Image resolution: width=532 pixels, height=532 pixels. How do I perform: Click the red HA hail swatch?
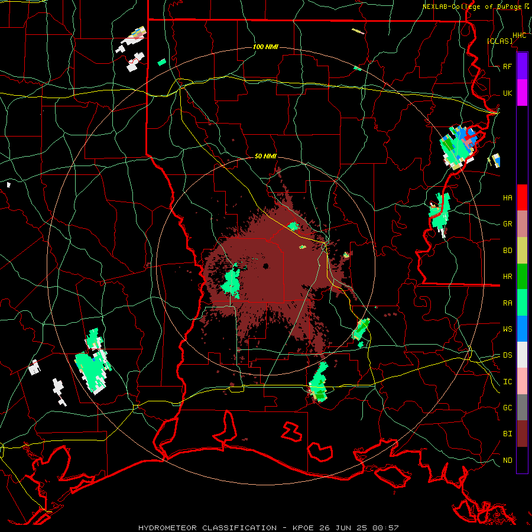pyautogui.click(x=522, y=197)
